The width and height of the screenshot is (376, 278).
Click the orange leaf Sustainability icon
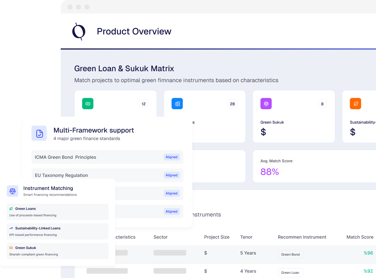point(355,104)
